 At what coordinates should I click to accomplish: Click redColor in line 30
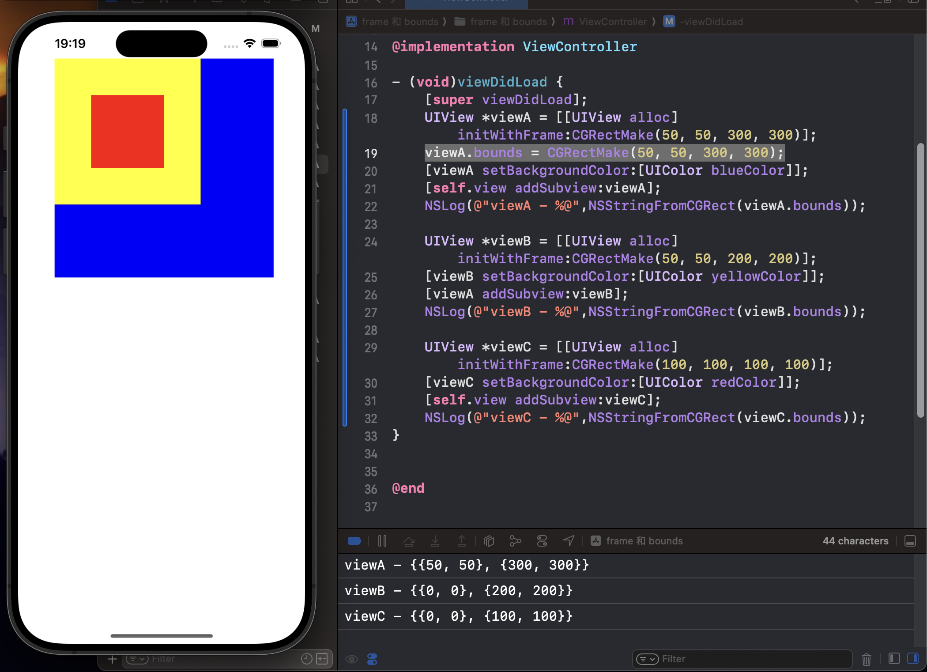[743, 382]
